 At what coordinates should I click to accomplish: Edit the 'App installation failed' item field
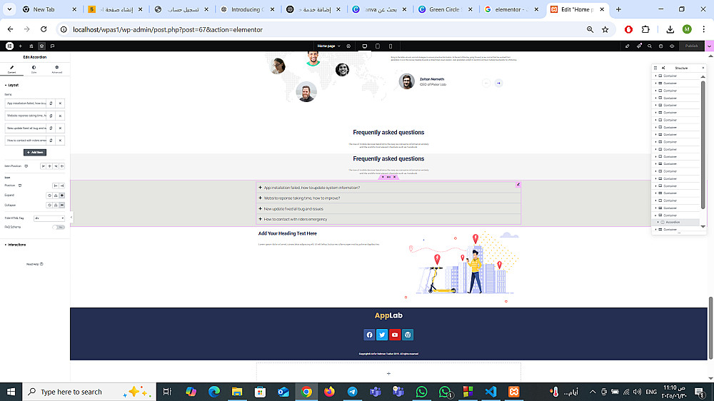[x=26, y=103]
